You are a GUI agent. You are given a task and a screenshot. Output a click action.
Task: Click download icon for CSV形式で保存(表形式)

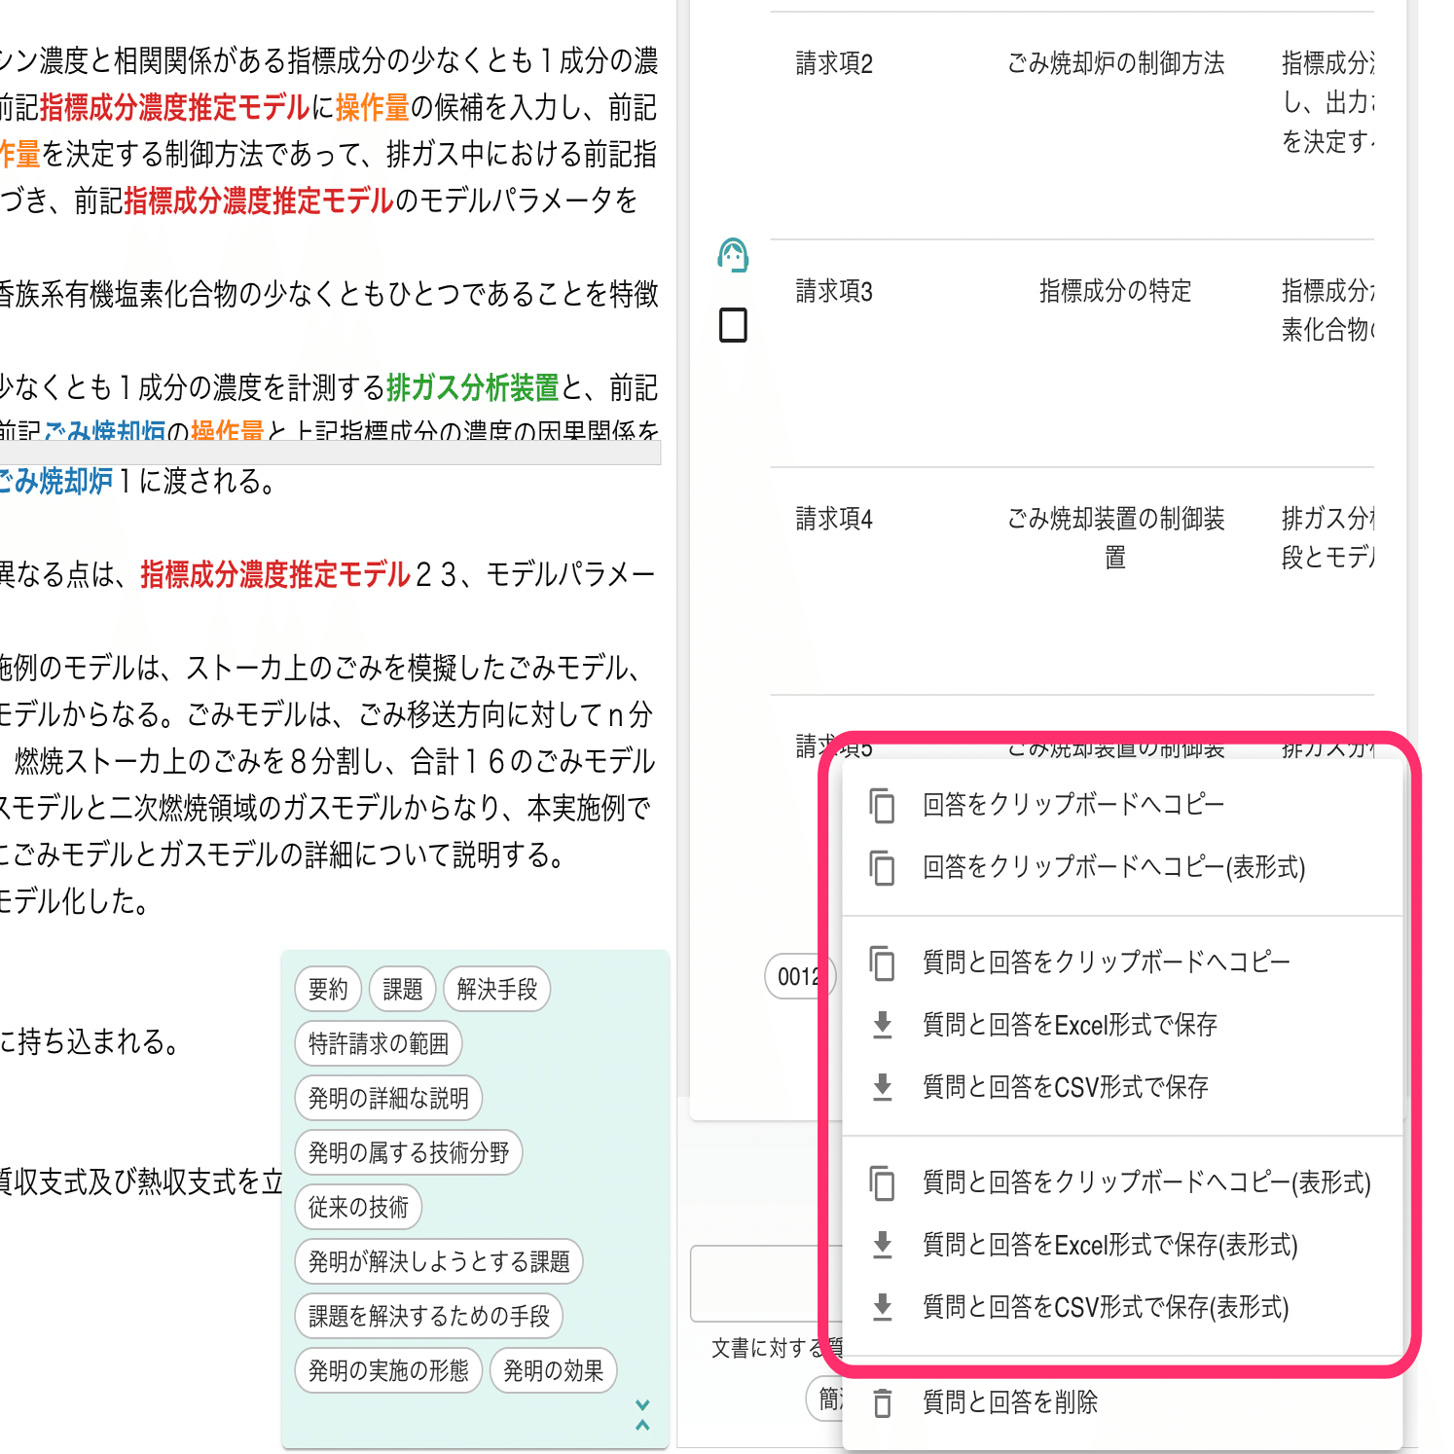(884, 1308)
